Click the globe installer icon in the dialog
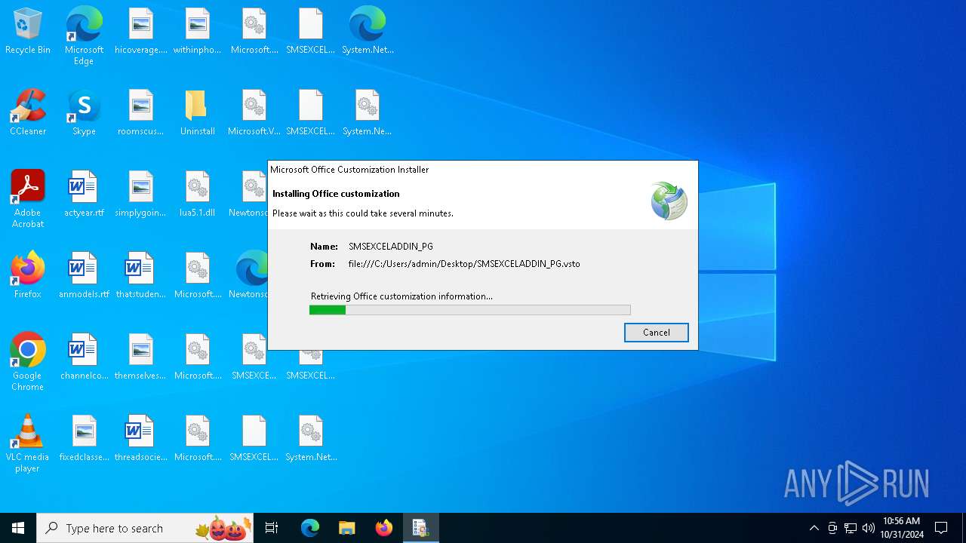Image resolution: width=966 pixels, height=543 pixels. point(669,201)
